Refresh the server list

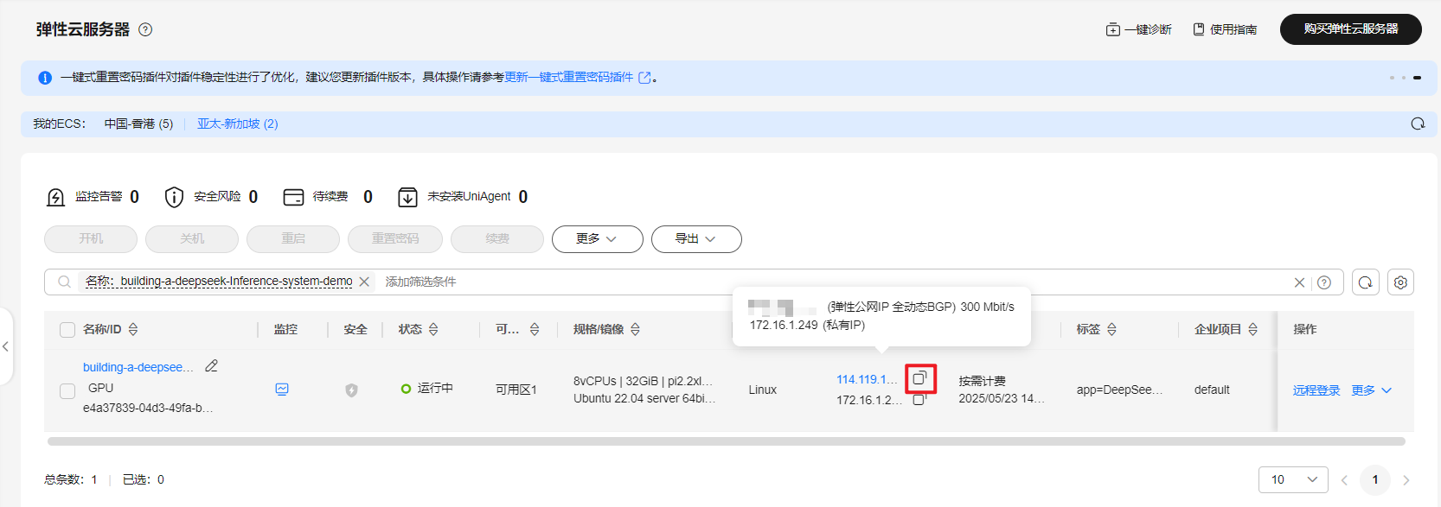[x=1366, y=282]
